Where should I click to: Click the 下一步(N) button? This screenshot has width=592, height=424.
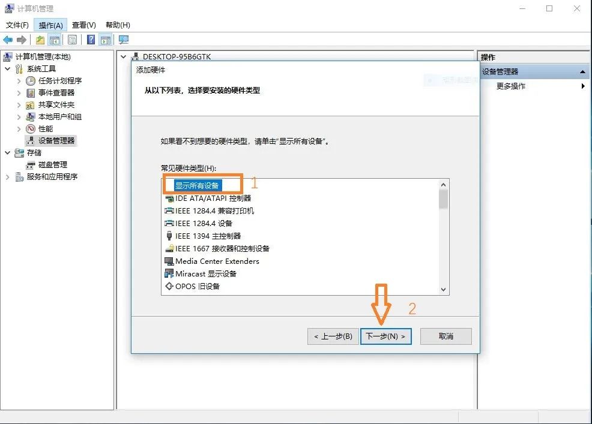(x=385, y=336)
